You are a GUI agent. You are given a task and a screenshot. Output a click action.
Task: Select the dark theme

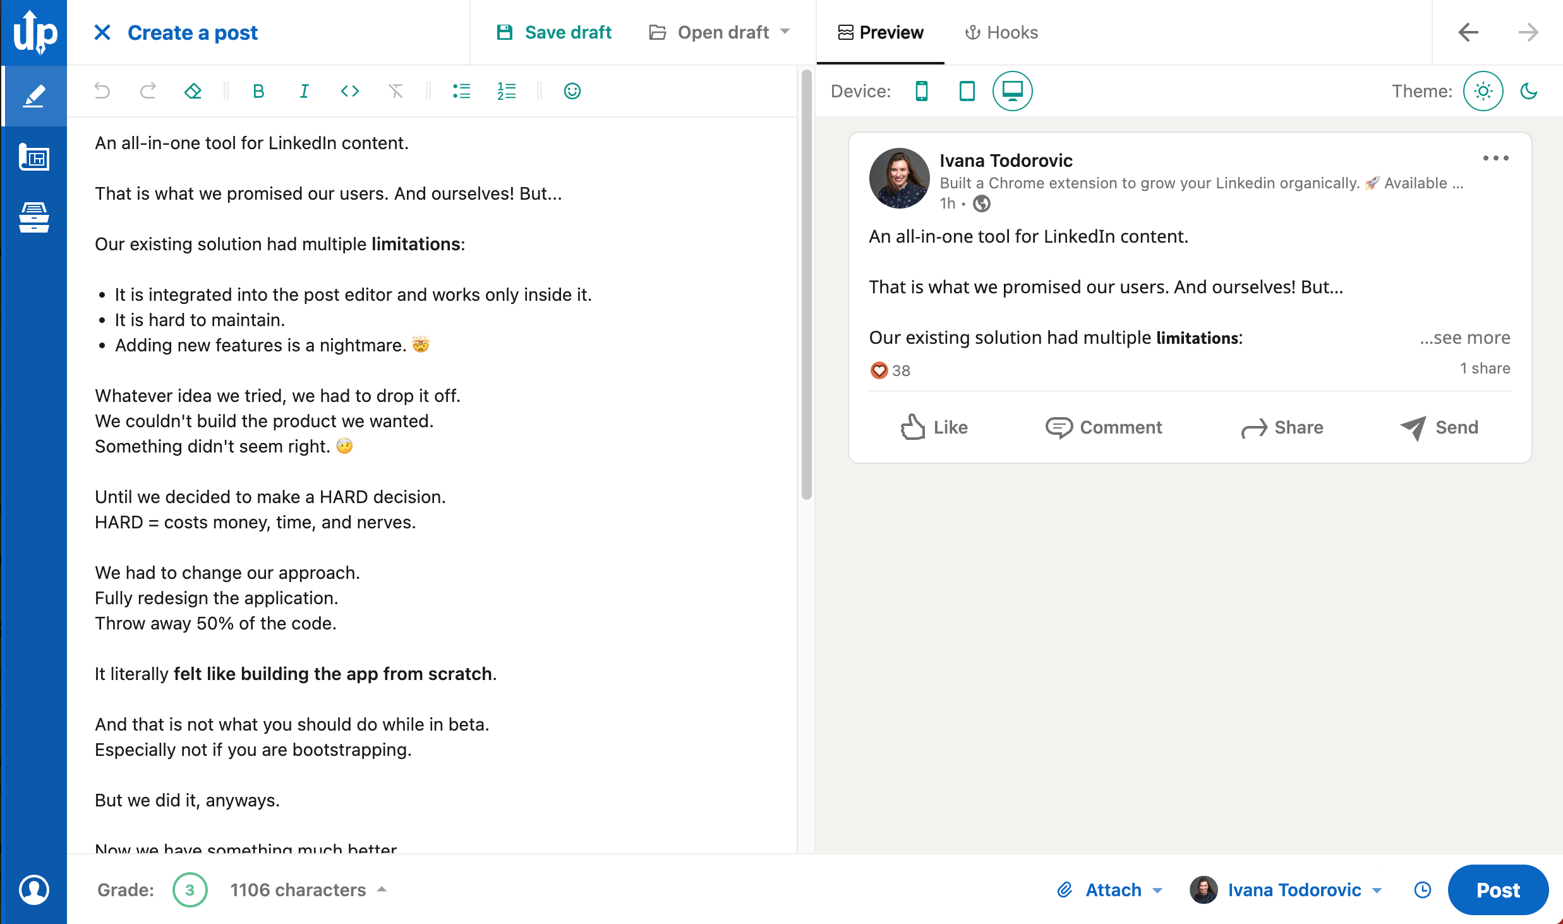pyautogui.click(x=1529, y=91)
